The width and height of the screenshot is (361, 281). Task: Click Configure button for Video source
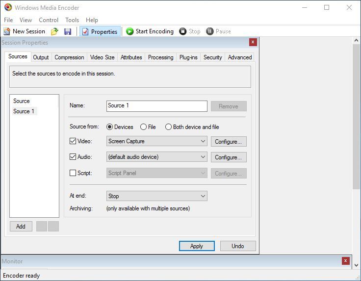[x=229, y=142]
